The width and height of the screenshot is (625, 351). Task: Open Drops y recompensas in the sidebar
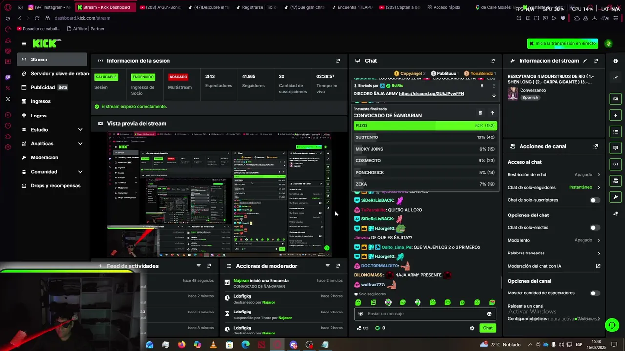click(x=53, y=186)
